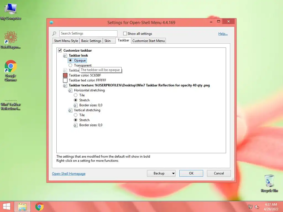Click the OK button
283x212 pixels.
click(191, 173)
